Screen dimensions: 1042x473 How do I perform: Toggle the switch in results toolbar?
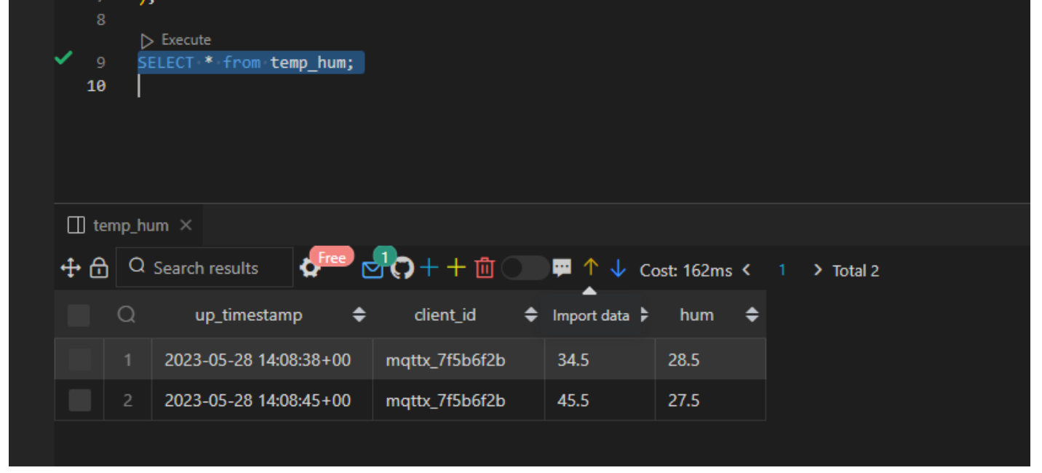click(524, 269)
